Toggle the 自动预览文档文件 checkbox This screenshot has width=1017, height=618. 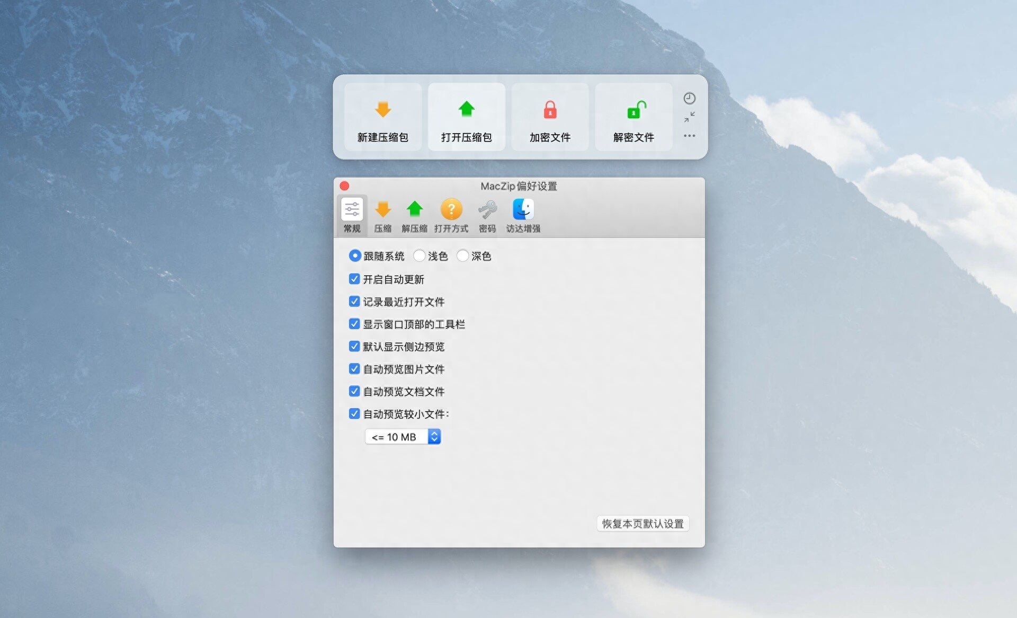tap(354, 391)
